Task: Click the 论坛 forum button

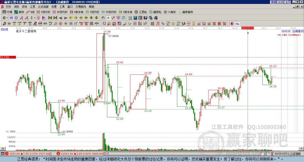Action: [x=281, y=2]
